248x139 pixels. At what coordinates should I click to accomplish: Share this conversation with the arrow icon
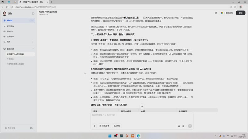(x=216, y=13)
